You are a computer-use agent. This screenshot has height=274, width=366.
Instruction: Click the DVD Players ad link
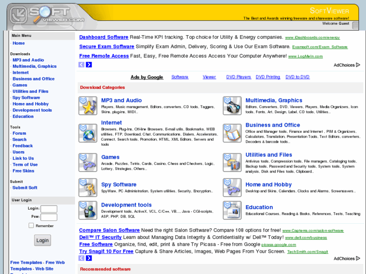click(x=239, y=77)
